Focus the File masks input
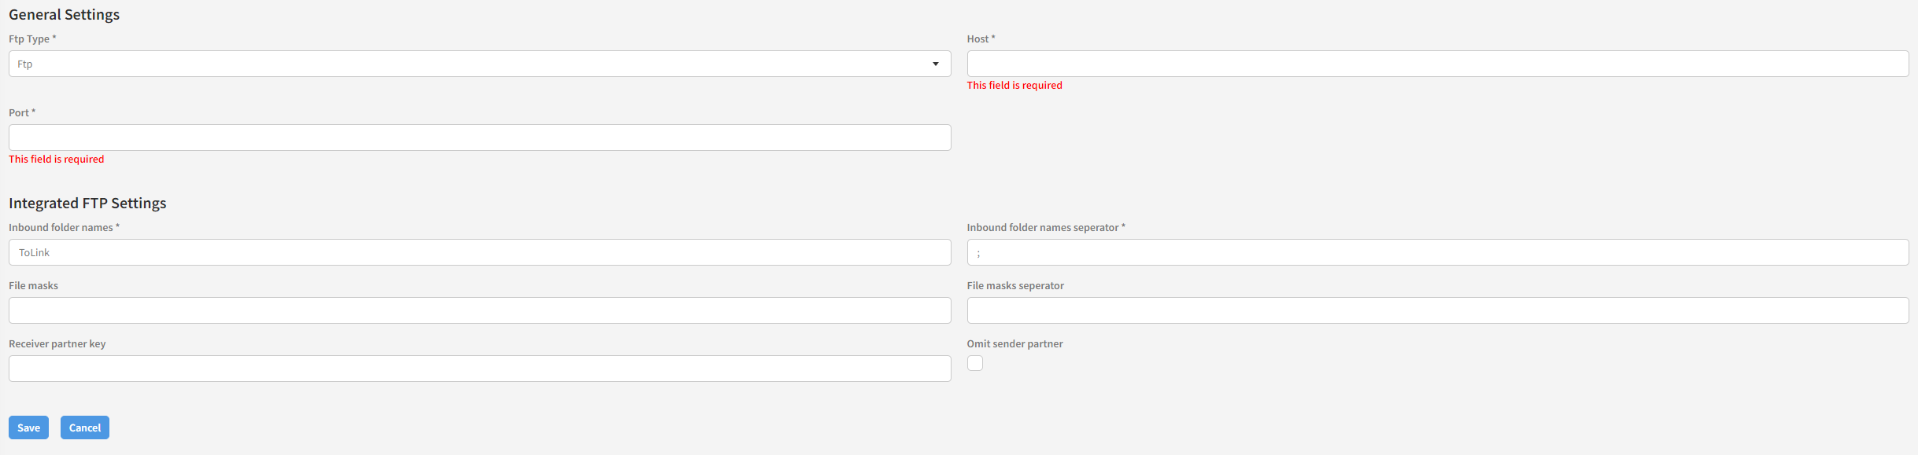This screenshot has height=455, width=1918. pos(479,310)
